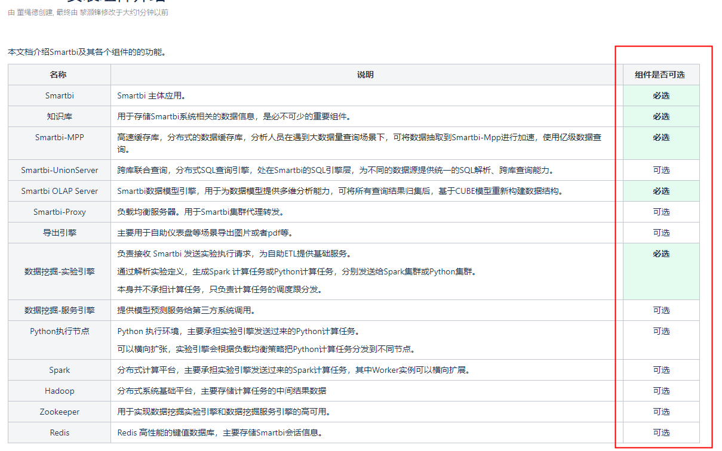
Task: Click the line '本身并不承担计算任务'
Action: pos(220,289)
